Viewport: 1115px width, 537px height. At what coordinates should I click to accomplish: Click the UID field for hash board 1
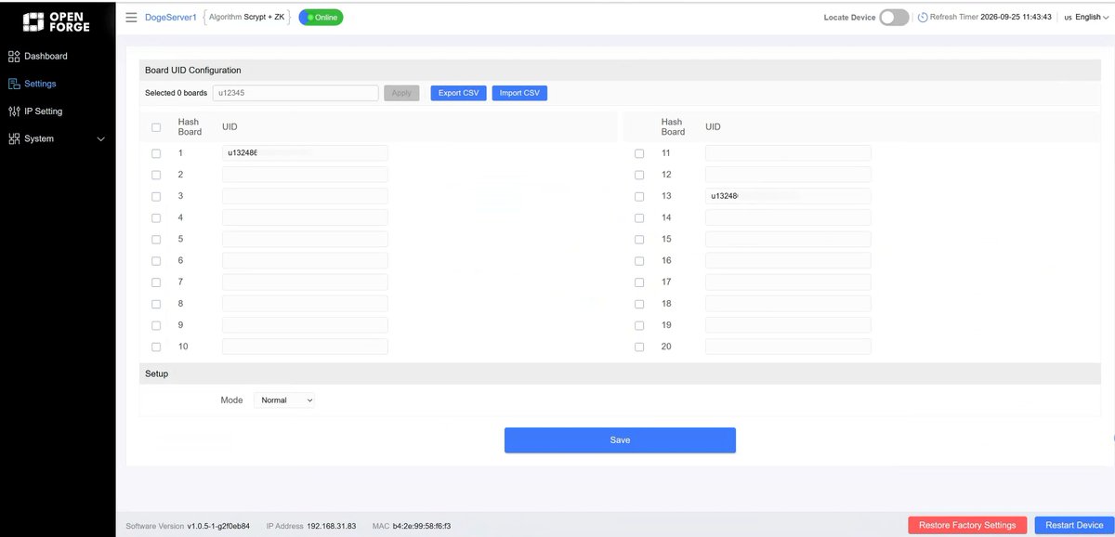(305, 153)
